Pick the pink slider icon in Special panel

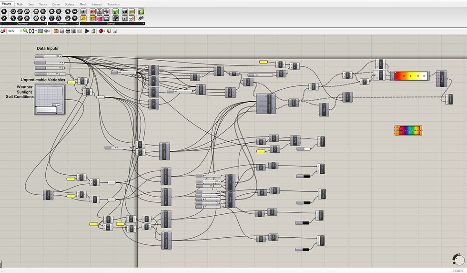(x=100, y=18)
